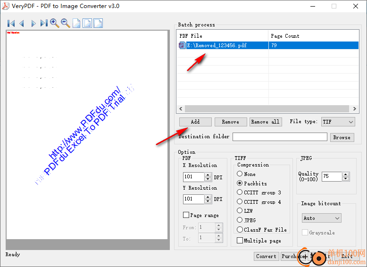
Task: Go to the previous page arrow
Action: pos(22,24)
